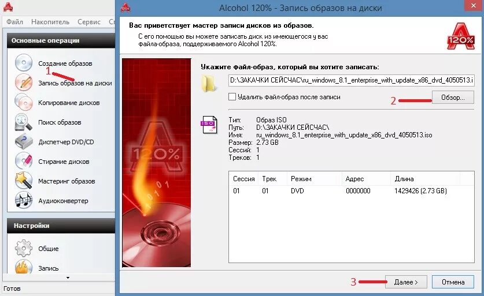This screenshot has height=296, width=484.
Task: Click the Размер value 2.73 GB
Action: point(267,143)
